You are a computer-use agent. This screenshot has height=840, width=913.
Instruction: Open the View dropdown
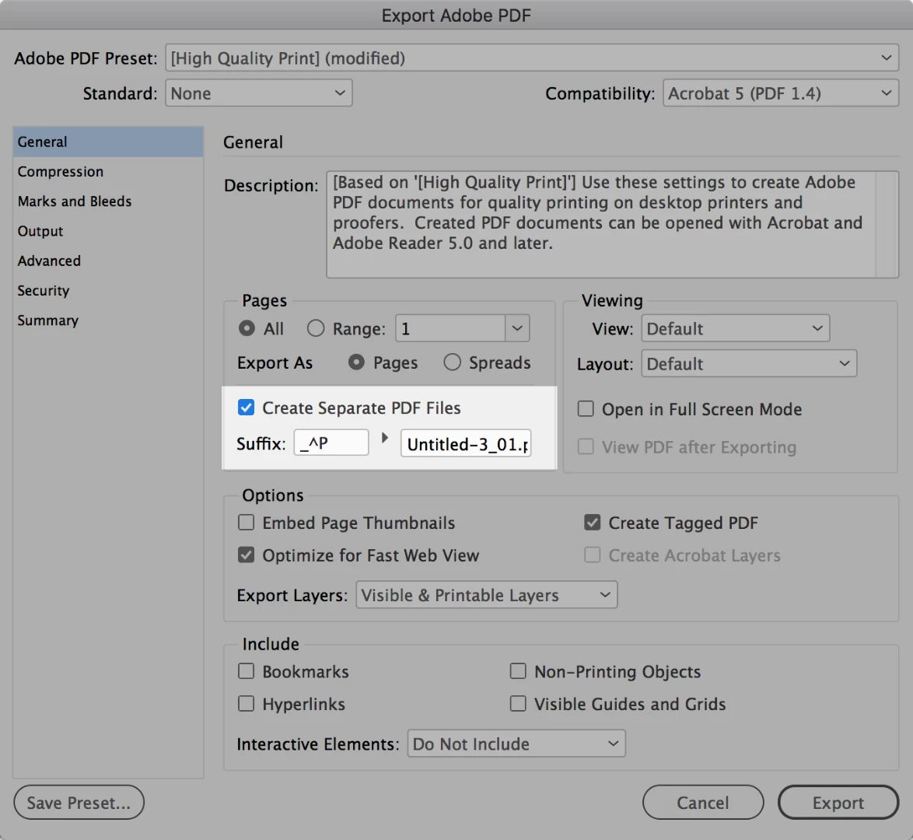point(736,328)
